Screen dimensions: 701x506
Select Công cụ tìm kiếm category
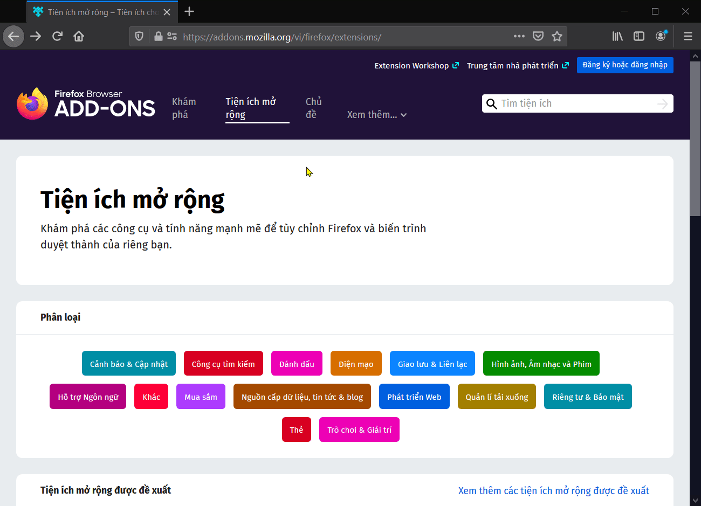pyautogui.click(x=223, y=364)
